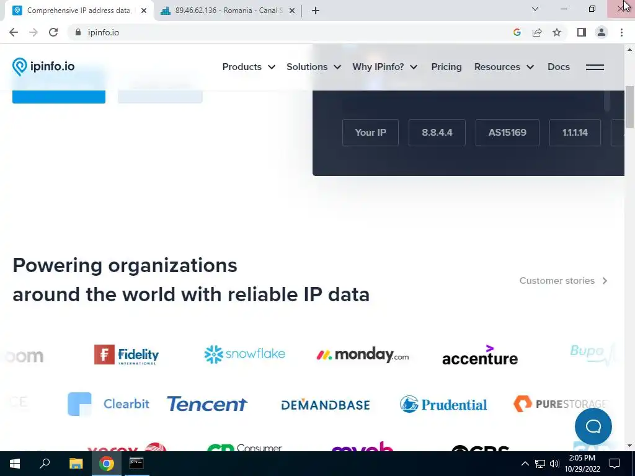Open a new browser tab
This screenshot has height=476, width=635.
coord(316,11)
